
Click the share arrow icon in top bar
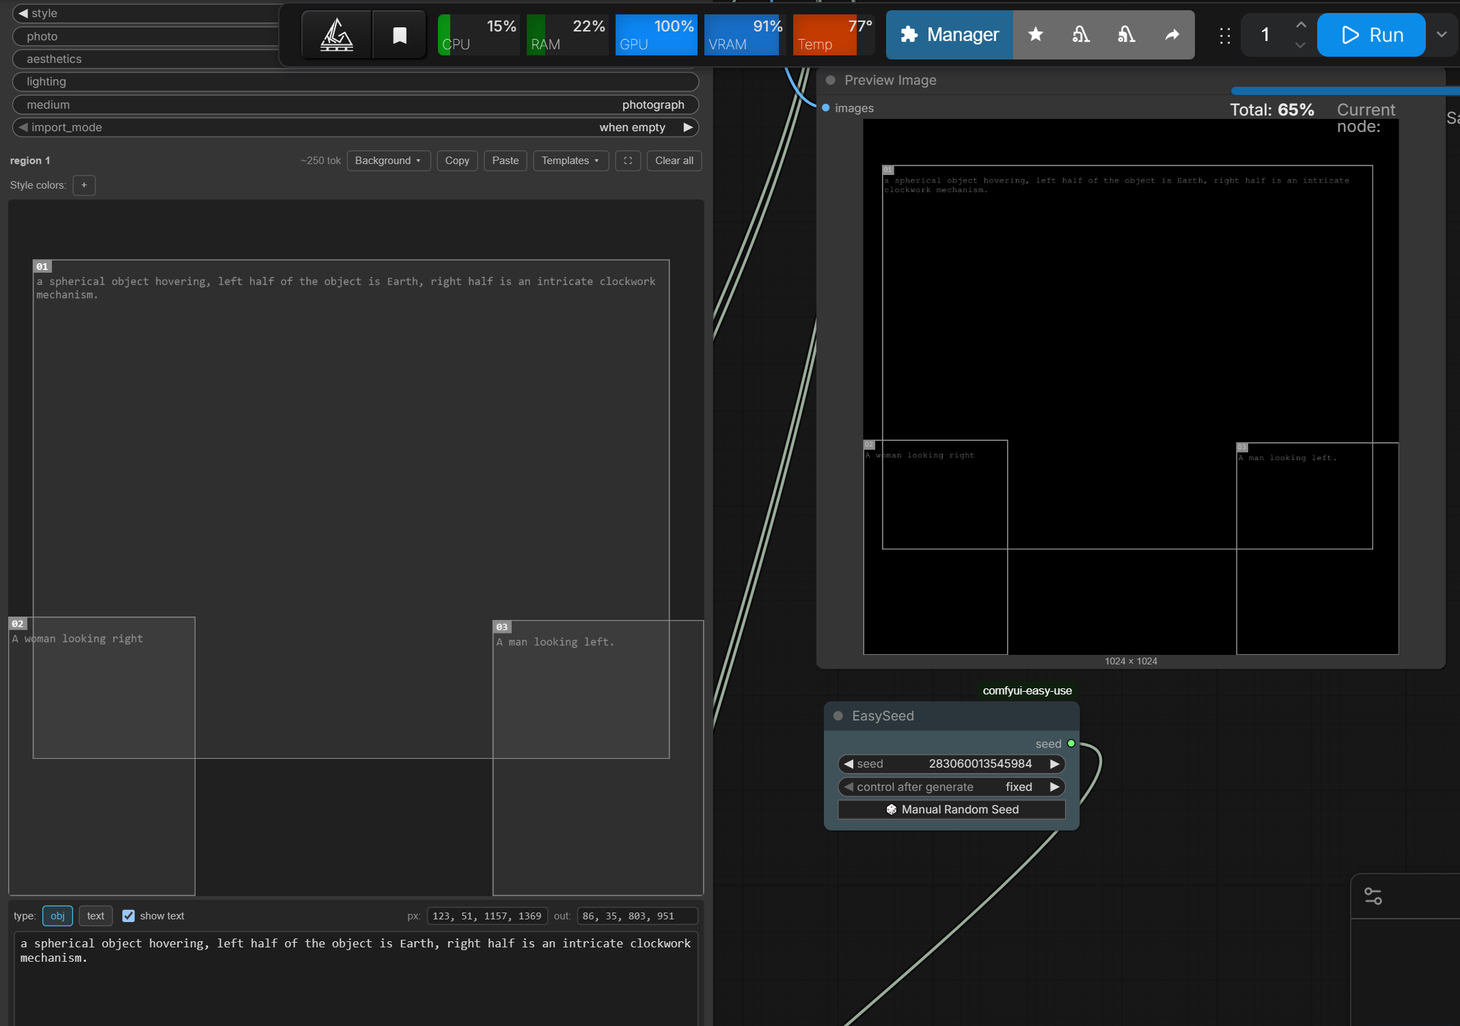click(x=1172, y=34)
